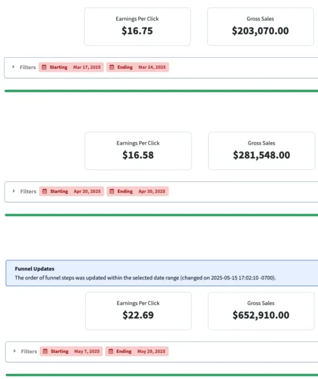Click calendar icon beside Ending Mar 24, 2025

(112, 67)
